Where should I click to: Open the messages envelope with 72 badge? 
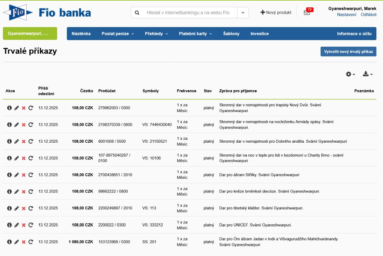click(x=307, y=13)
